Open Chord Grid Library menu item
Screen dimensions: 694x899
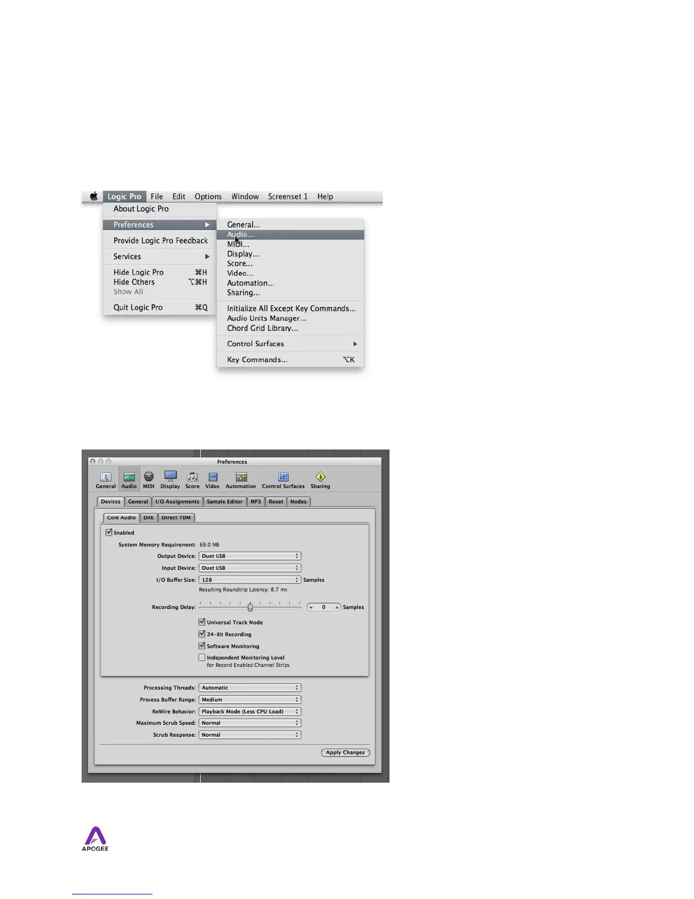pos(290,328)
